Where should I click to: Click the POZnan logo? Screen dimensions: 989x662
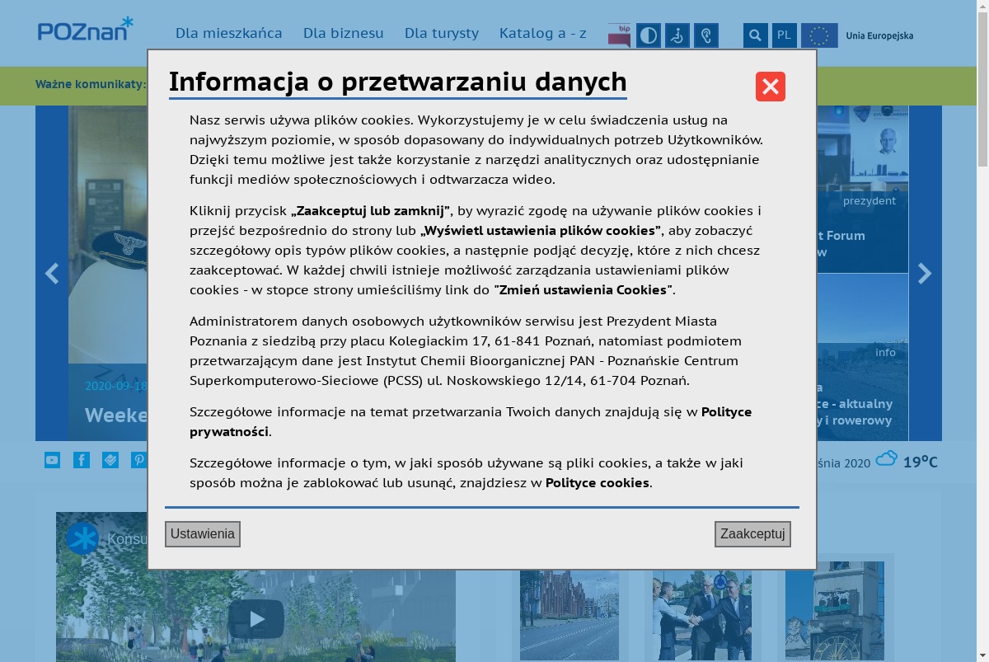tap(85, 29)
